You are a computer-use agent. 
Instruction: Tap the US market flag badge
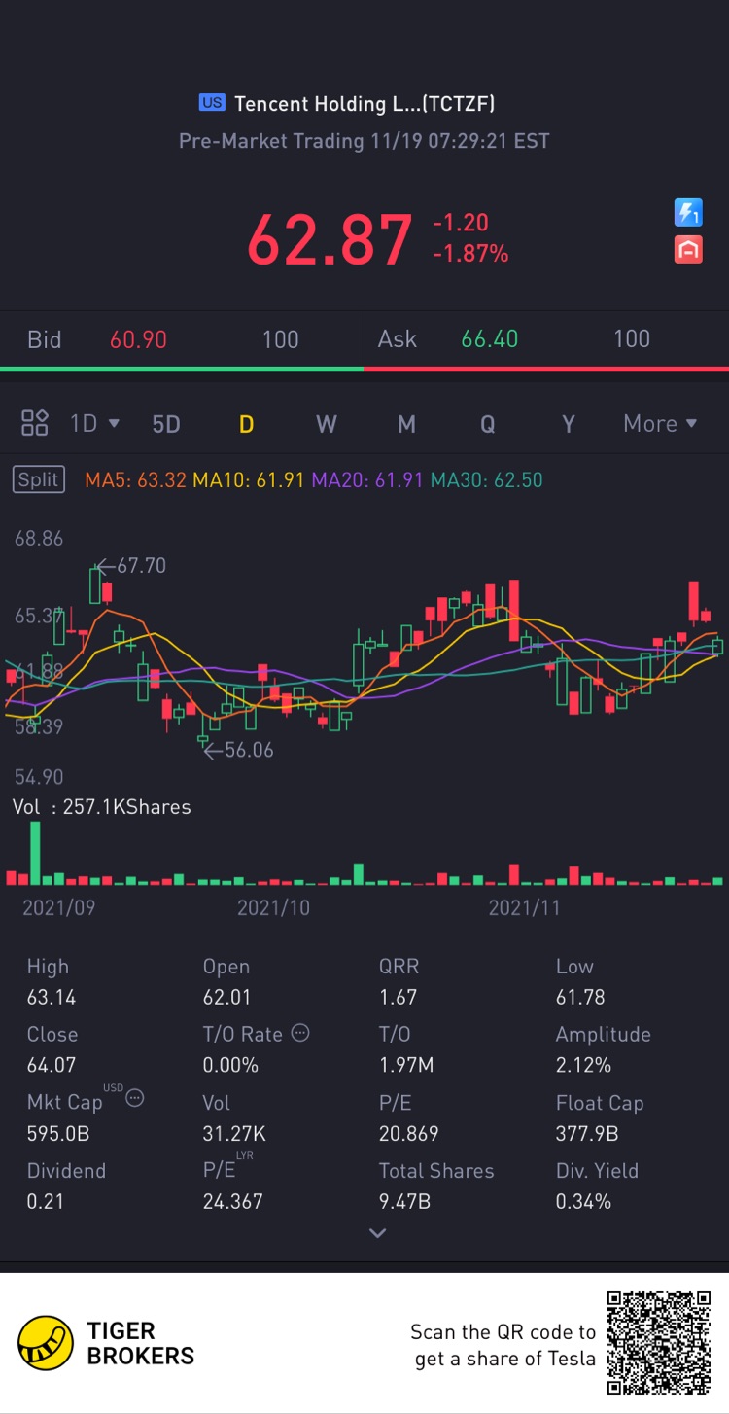212,102
